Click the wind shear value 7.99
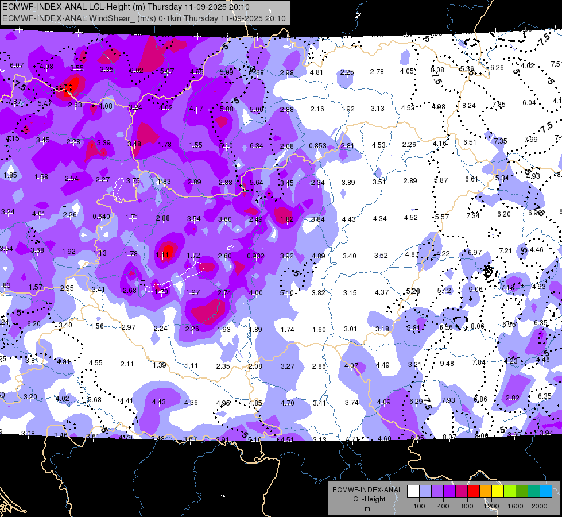The height and width of the screenshot is (517, 562). [531, 139]
